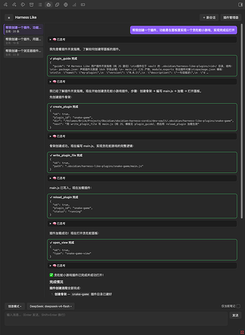This screenshot has width=245, height=335.
Task: Expand the 已思考 block below create_plugin result
Action: tap(142, 136)
